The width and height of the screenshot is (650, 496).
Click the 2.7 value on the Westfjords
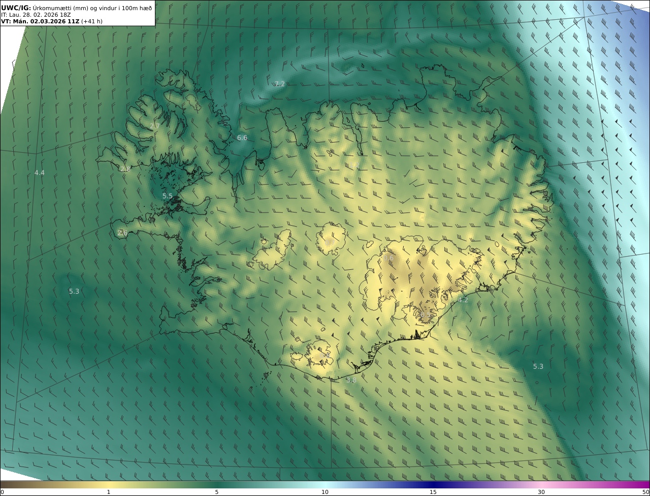tap(155, 126)
